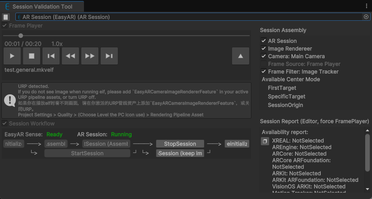Screen dimensions: 372x199
Task: Open the object picker circle icon
Action: click(366, 17)
